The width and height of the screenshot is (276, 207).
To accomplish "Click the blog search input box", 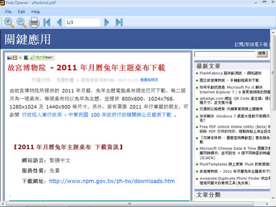I will point(224,54).
